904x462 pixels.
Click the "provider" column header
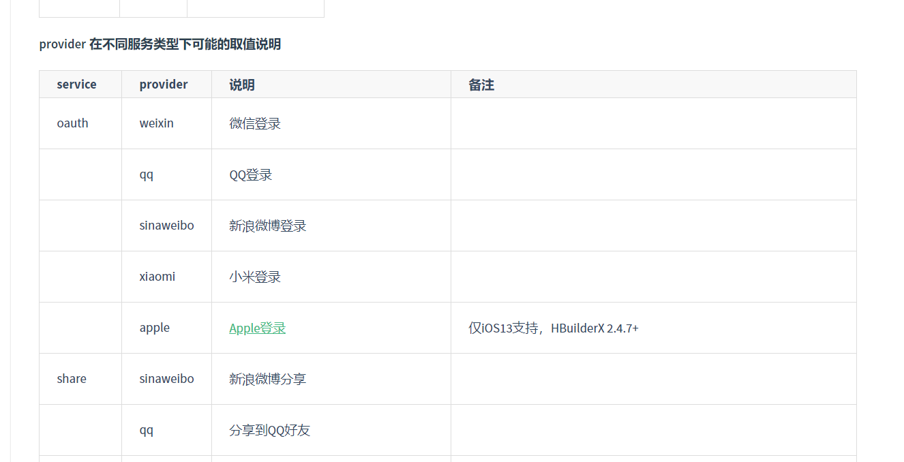pos(164,84)
